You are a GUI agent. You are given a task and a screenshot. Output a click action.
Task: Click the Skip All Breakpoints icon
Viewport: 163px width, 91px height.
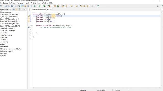coord(16,6)
